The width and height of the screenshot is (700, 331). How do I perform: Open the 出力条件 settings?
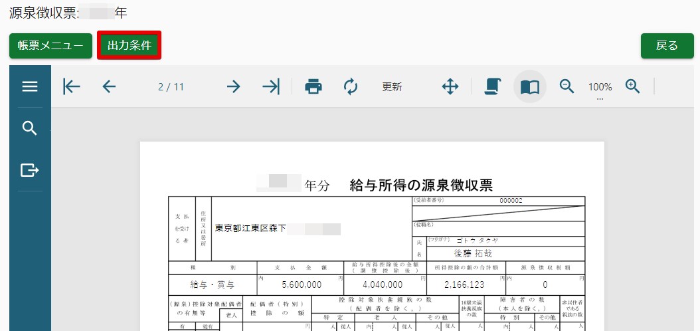coord(130,46)
